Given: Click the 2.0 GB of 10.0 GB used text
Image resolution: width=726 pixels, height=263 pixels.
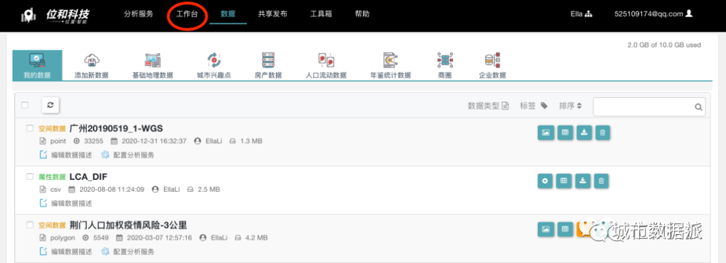Looking at the screenshot, I should [x=664, y=45].
